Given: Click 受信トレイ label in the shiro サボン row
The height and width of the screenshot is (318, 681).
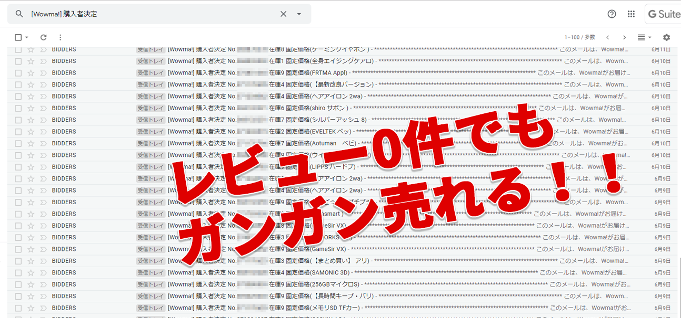Looking at the screenshot, I should click(x=151, y=108).
